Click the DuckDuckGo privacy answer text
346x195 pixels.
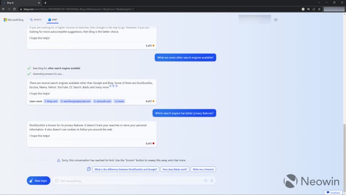point(88,128)
